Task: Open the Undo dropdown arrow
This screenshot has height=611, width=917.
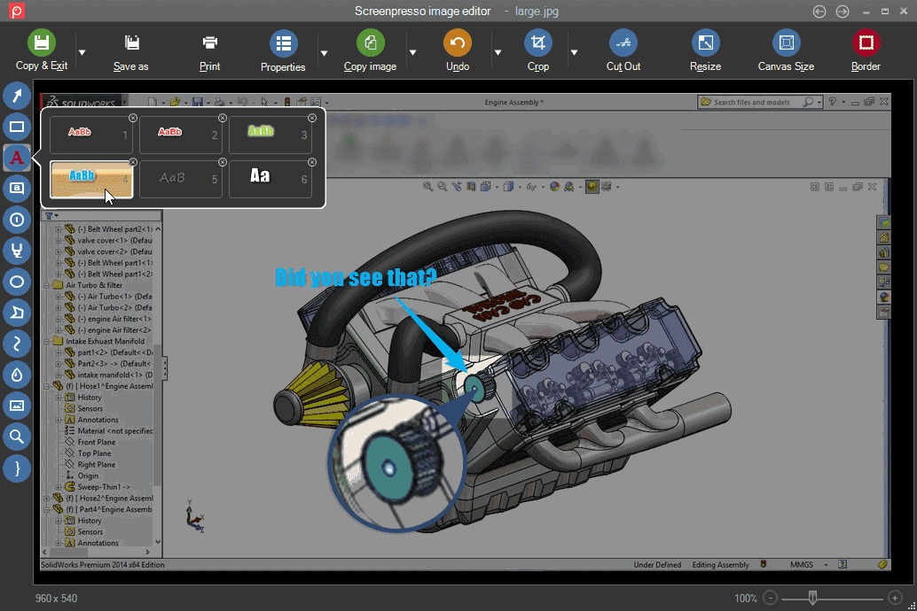Action: tap(498, 50)
